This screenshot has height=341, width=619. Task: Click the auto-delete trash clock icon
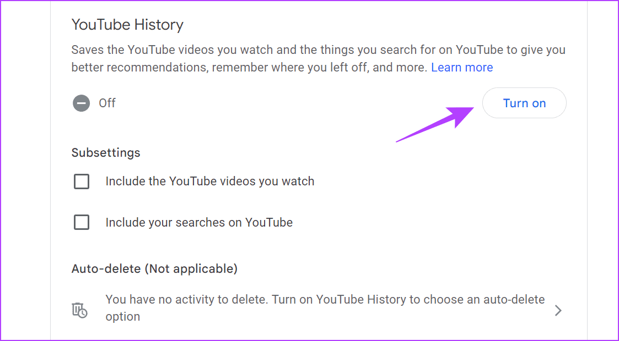click(79, 310)
